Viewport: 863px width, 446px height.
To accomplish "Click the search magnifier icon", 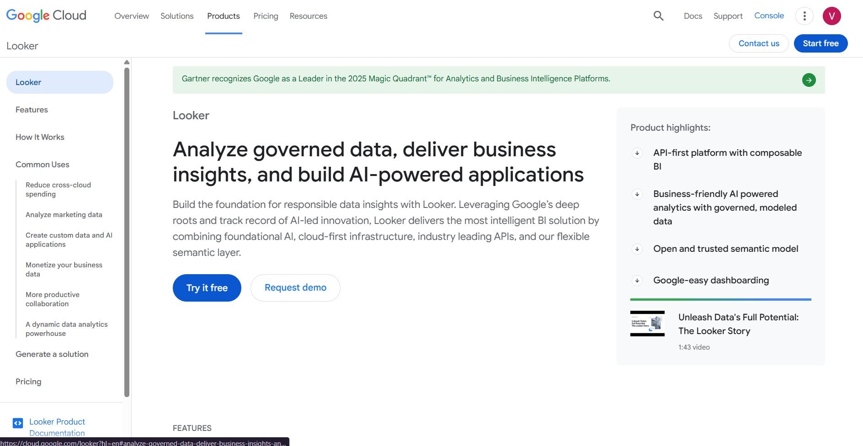I will click(658, 16).
